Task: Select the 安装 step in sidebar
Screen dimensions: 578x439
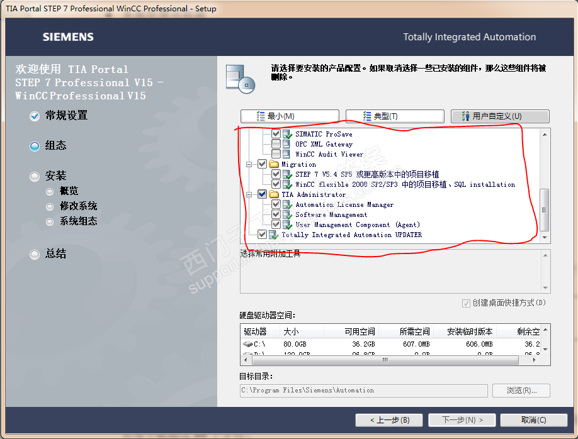Action: pyautogui.click(x=55, y=176)
